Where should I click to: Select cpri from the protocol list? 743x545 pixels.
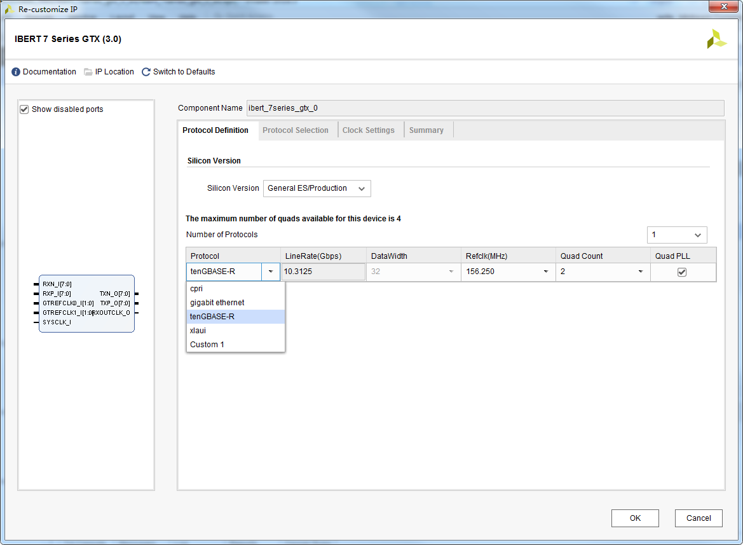[236, 289]
